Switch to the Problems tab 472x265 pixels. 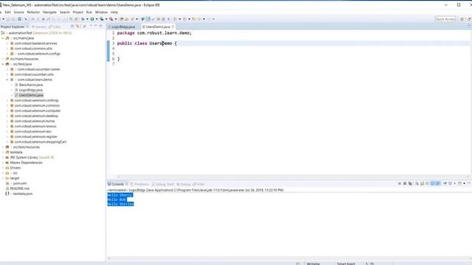[139, 184]
